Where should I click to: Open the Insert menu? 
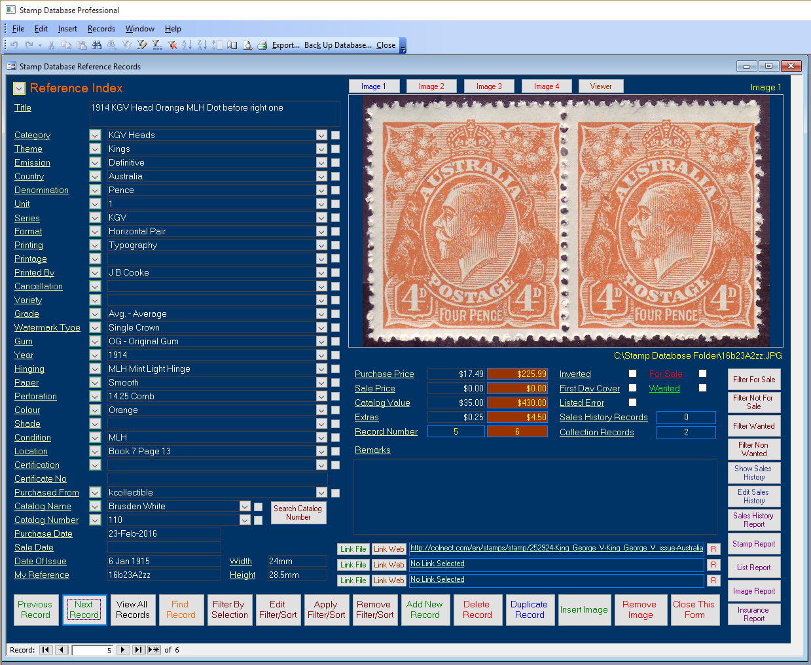click(x=67, y=29)
